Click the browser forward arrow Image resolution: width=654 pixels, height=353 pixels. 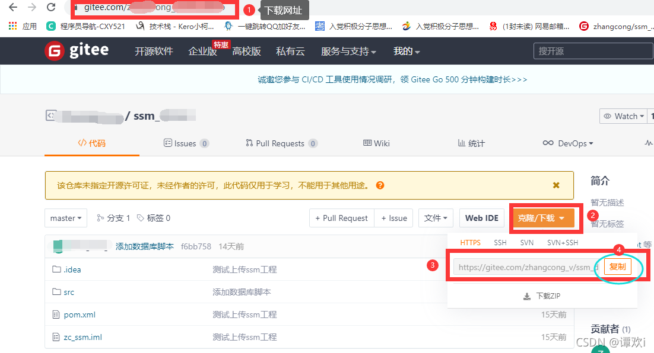[x=31, y=7]
